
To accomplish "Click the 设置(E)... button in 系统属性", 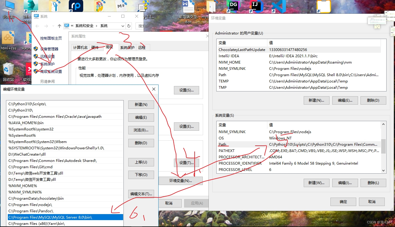I will pyautogui.click(x=187, y=127).
